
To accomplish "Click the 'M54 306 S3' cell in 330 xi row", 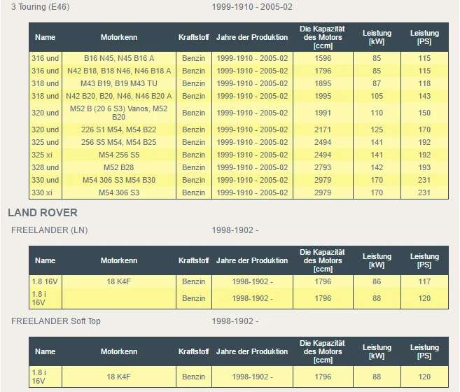I will pyautogui.click(x=119, y=192).
